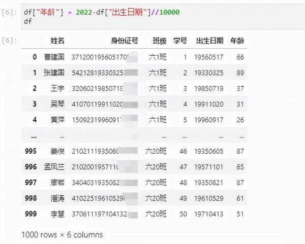Select the name cell 孟凤兰

[x=54, y=167]
